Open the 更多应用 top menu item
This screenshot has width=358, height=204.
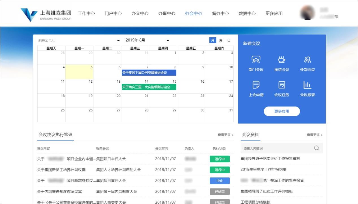point(274,13)
